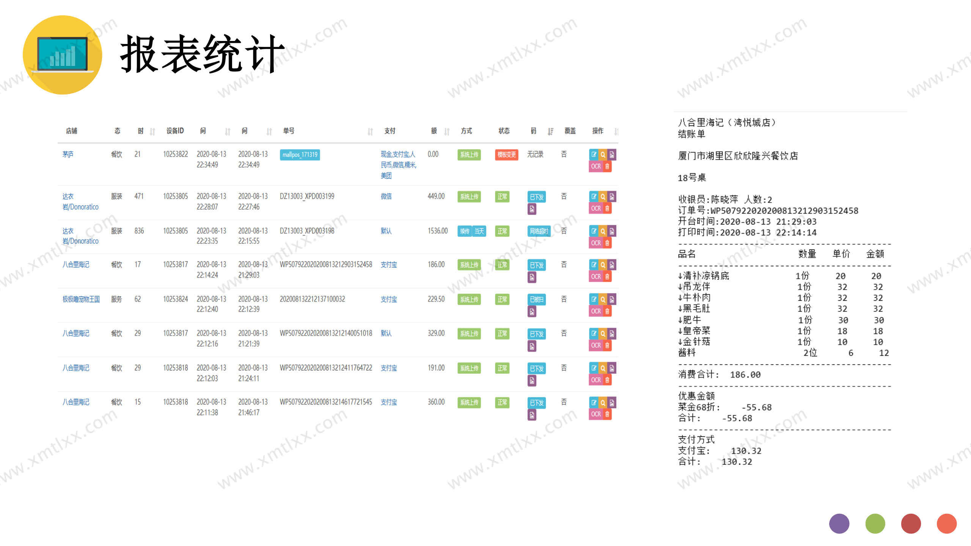Click receipt title 八合里海记（湾悦城店）

click(728, 122)
